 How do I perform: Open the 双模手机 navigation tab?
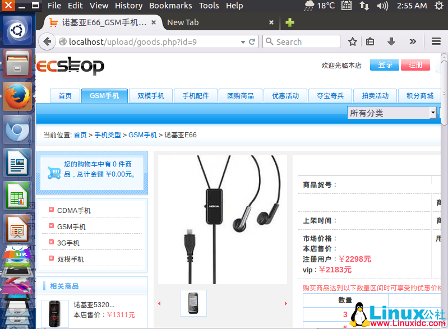tap(151, 96)
